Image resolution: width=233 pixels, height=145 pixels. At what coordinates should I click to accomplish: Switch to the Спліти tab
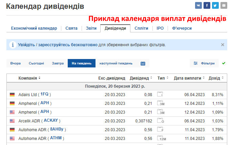(141, 28)
